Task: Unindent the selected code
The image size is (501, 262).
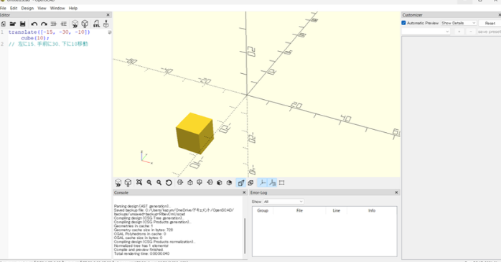Action: point(54,24)
